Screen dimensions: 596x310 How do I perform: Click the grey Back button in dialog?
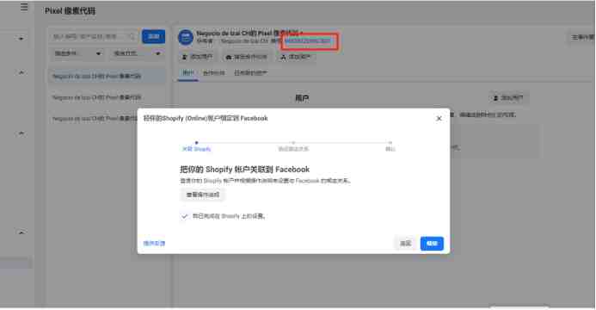coord(405,244)
